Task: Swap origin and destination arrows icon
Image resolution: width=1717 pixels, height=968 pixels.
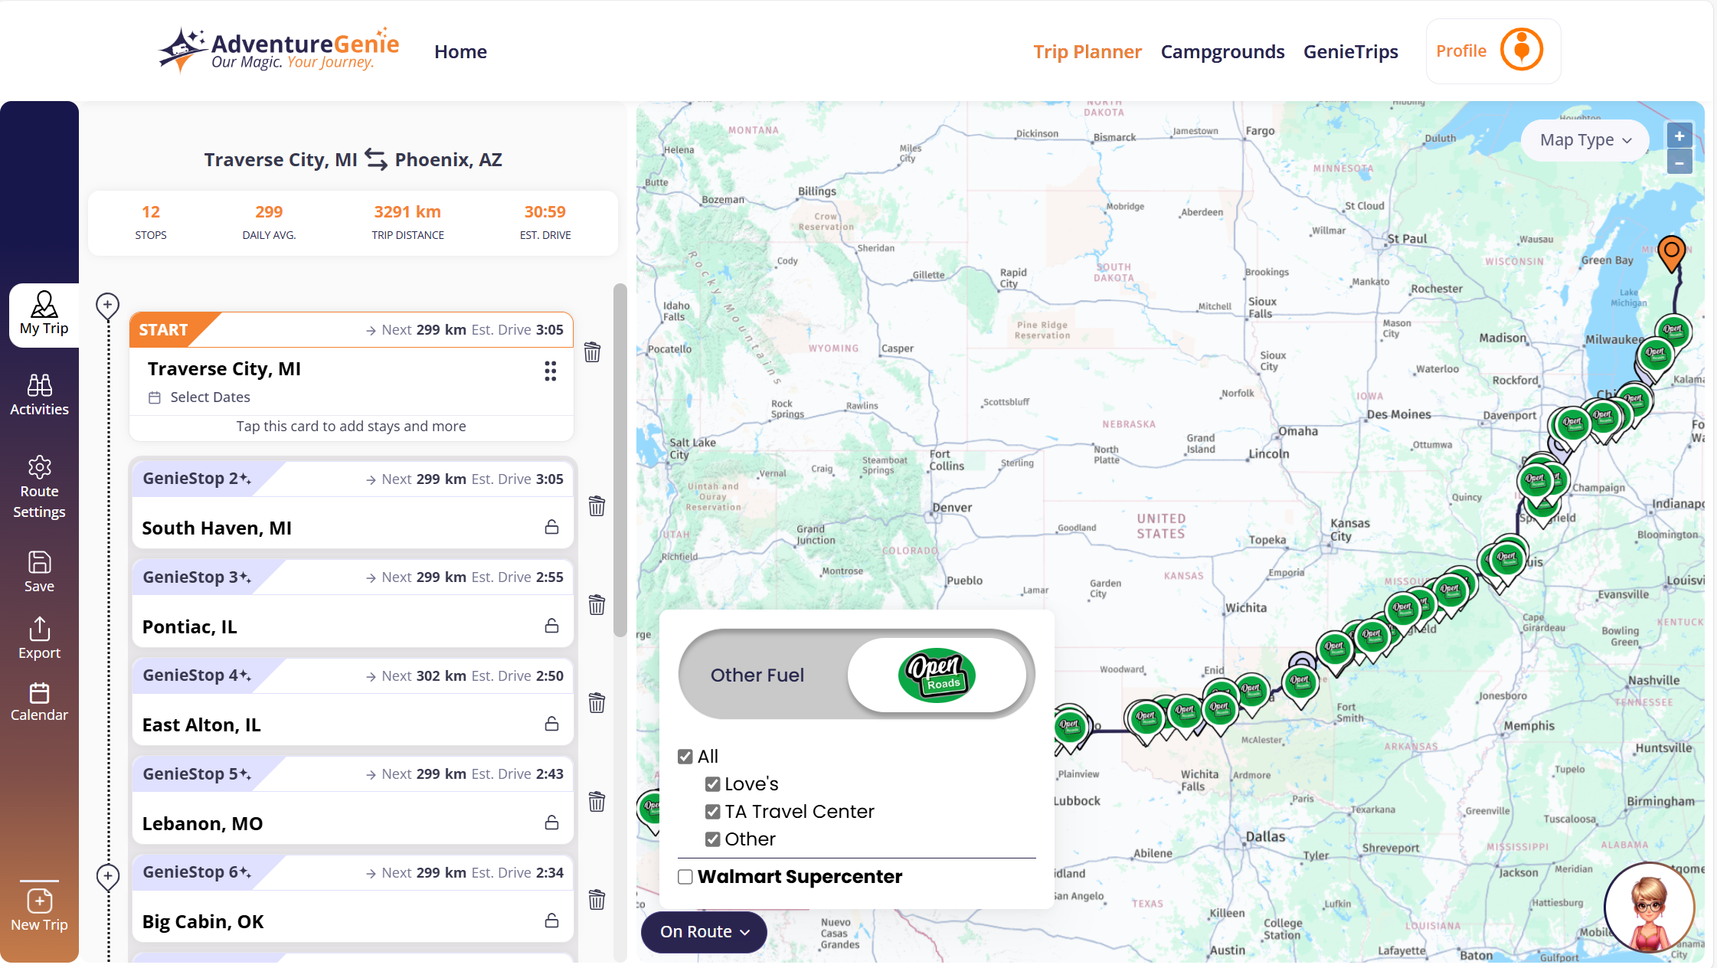Action: 376,159
